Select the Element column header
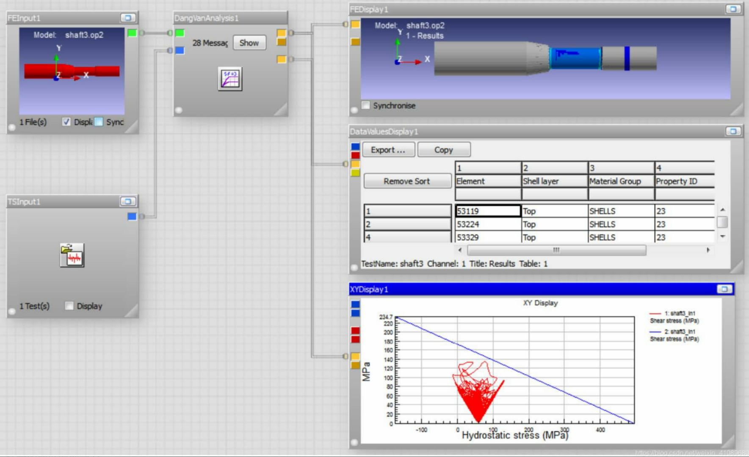The width and height of the screenshot is (749, 457). [x=487, y=181]
